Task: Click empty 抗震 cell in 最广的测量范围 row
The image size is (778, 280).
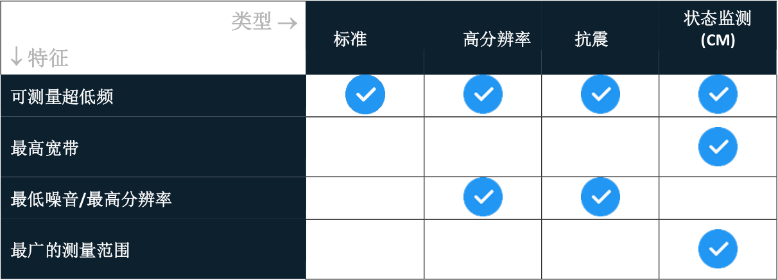Action: (600, 249)
